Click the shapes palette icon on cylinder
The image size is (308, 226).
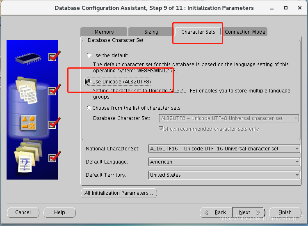pyautogui.click(x=29, y=123)
